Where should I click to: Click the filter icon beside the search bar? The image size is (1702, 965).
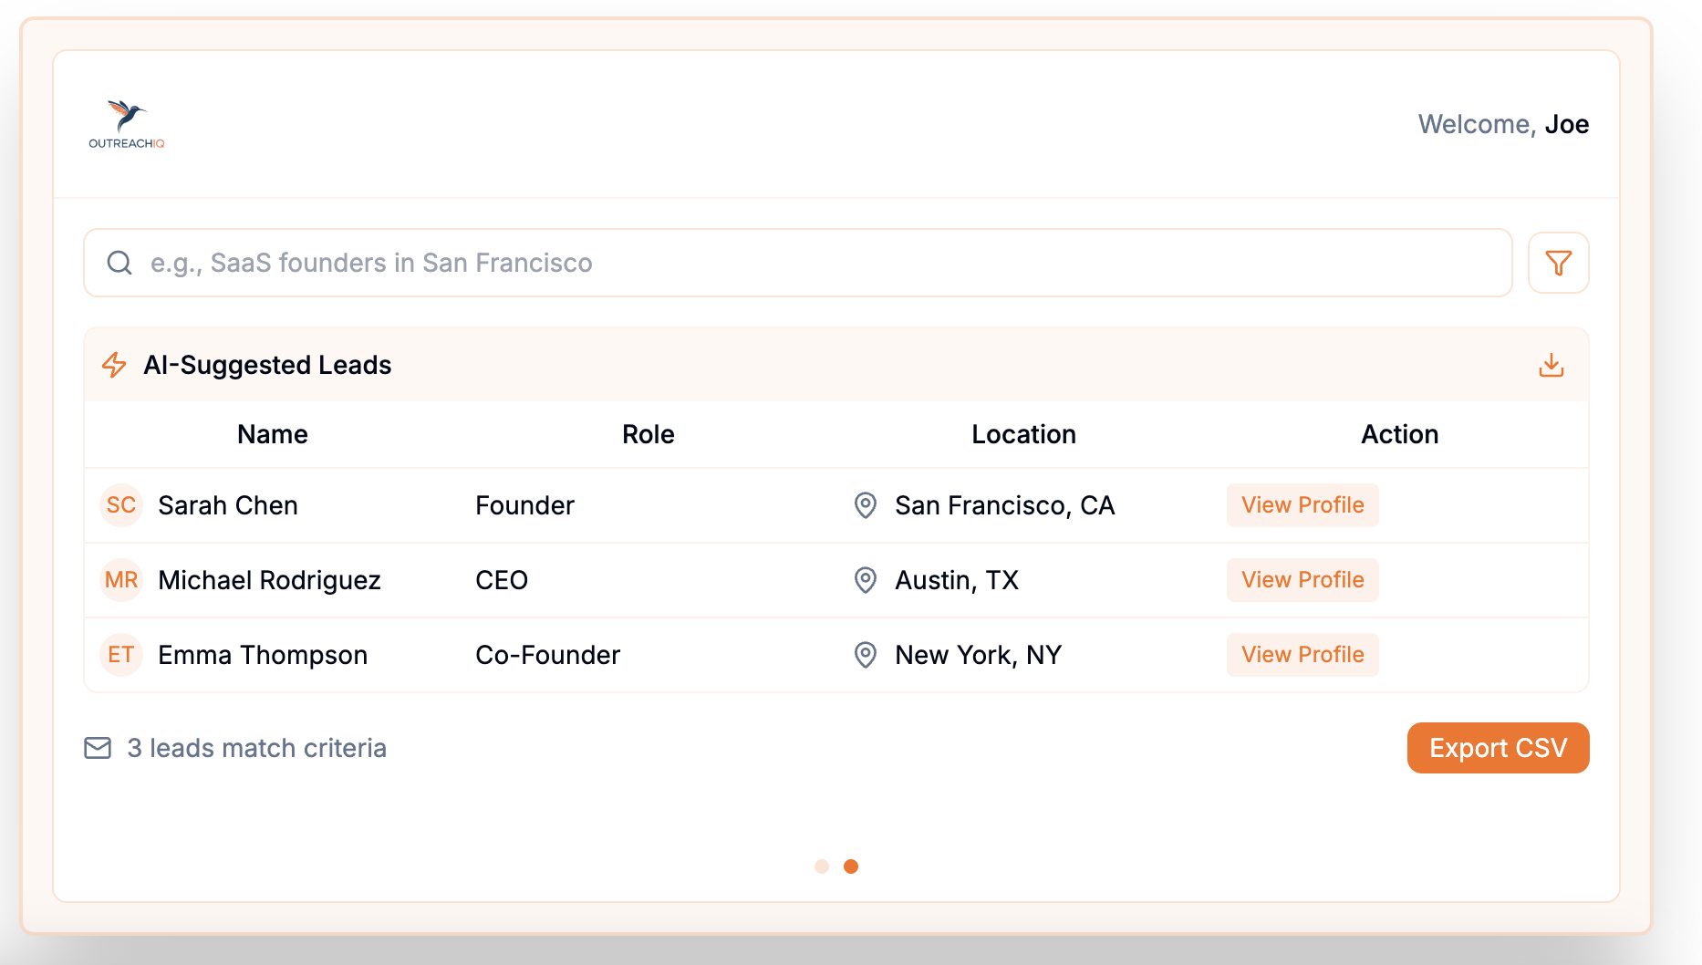[1558, 263]
